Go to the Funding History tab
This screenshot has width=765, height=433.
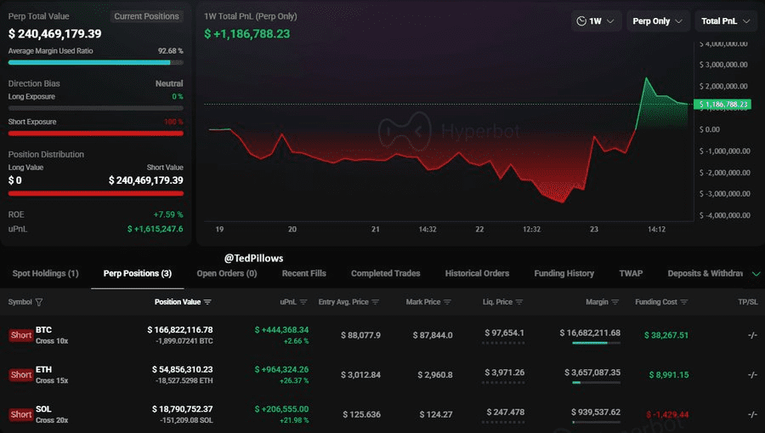(564, 273)
